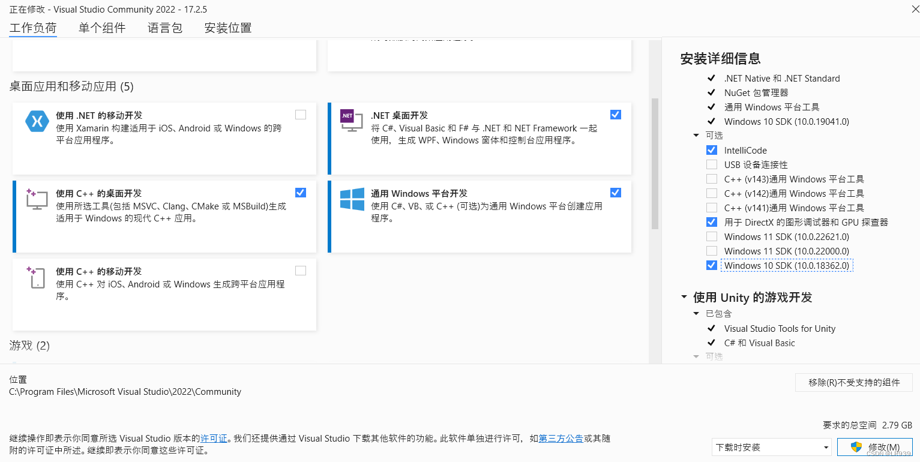Check Windows 11 SDK (10.0.22621.0)
The height and width of the screenshot is (462, 920).
tap(711, 236)
